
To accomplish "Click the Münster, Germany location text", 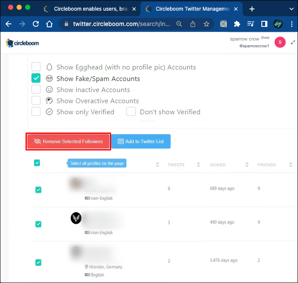I will pyautogui.click(x=106, y=267).
